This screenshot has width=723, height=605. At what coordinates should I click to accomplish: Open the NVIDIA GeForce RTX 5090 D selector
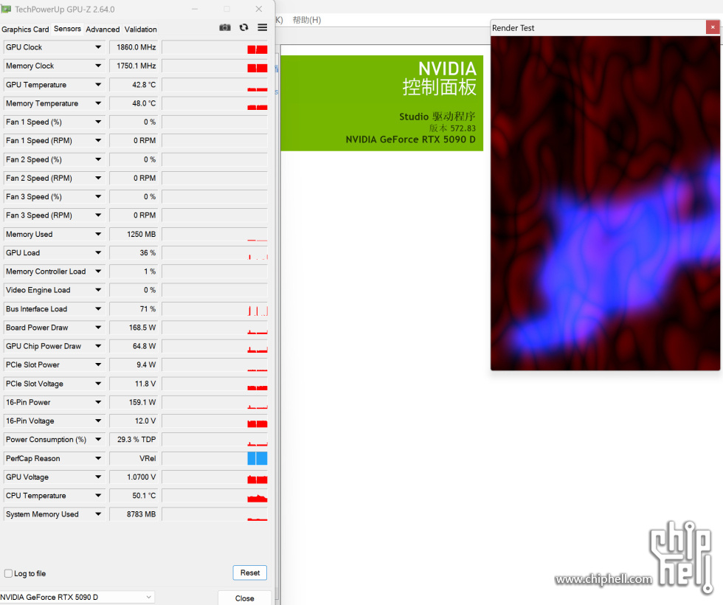pos(77,597)
